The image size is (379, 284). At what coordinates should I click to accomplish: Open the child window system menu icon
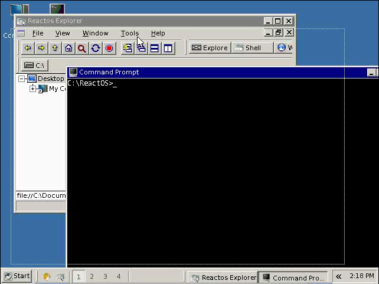coord(21,33)
